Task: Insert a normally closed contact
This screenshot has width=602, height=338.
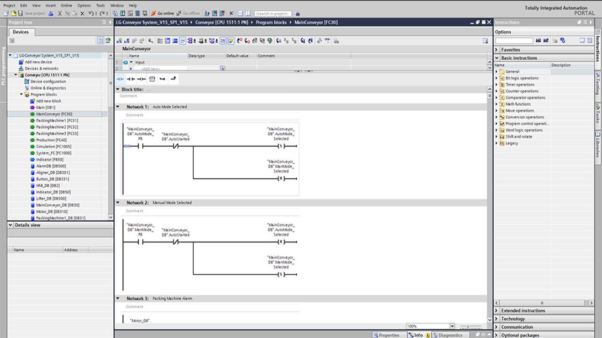Action: point(131,79)
